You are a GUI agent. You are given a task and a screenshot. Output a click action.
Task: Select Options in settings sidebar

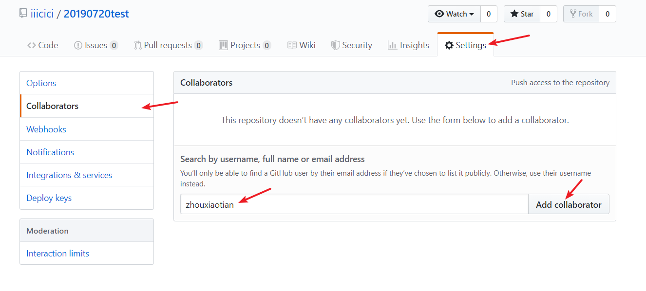tap(41, 83)
